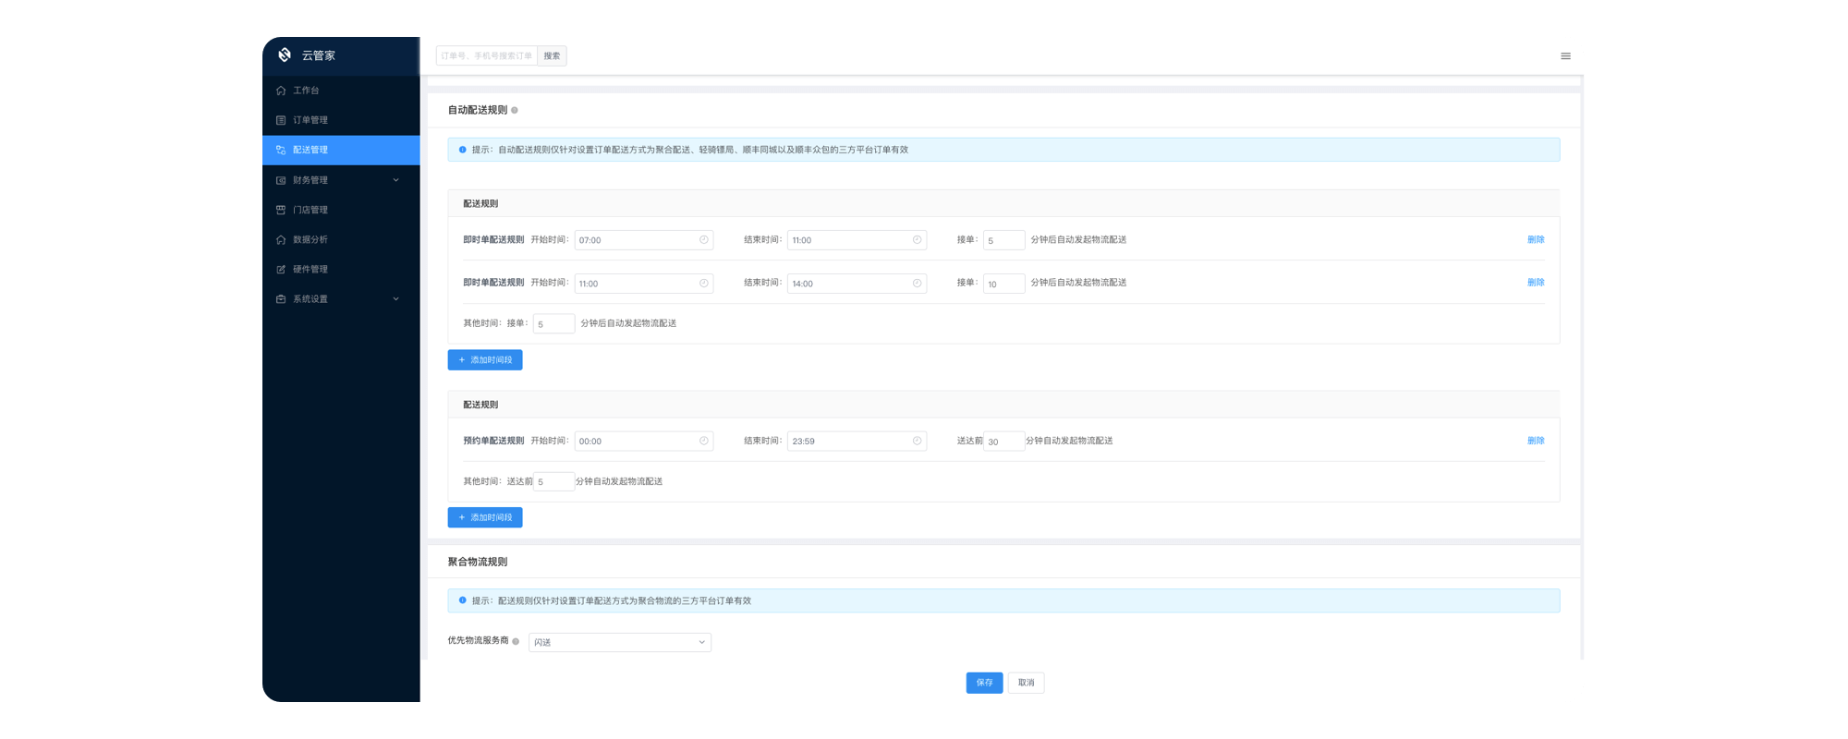Click 添加时间段 under the 即时单 rules
The image size is (1848, 739).
(485, 360)
